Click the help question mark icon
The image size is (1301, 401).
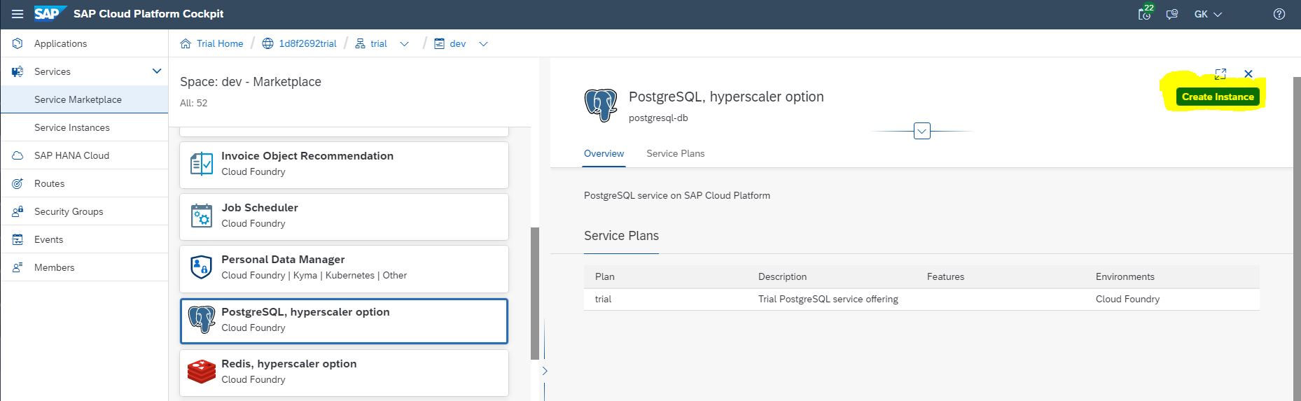1279,14
